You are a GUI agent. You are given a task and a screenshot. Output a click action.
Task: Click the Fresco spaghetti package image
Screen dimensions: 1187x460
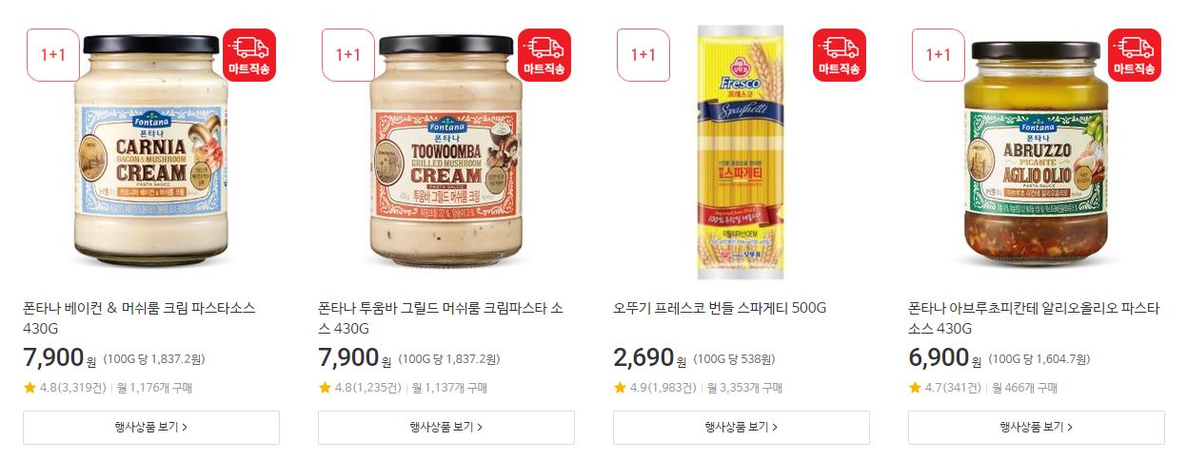pos(742,152)
